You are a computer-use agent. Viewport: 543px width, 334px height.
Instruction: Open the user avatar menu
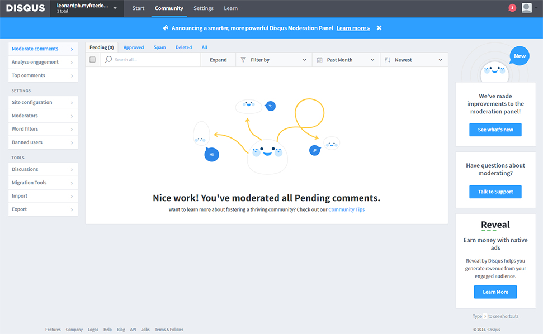[x=527, y=8]
